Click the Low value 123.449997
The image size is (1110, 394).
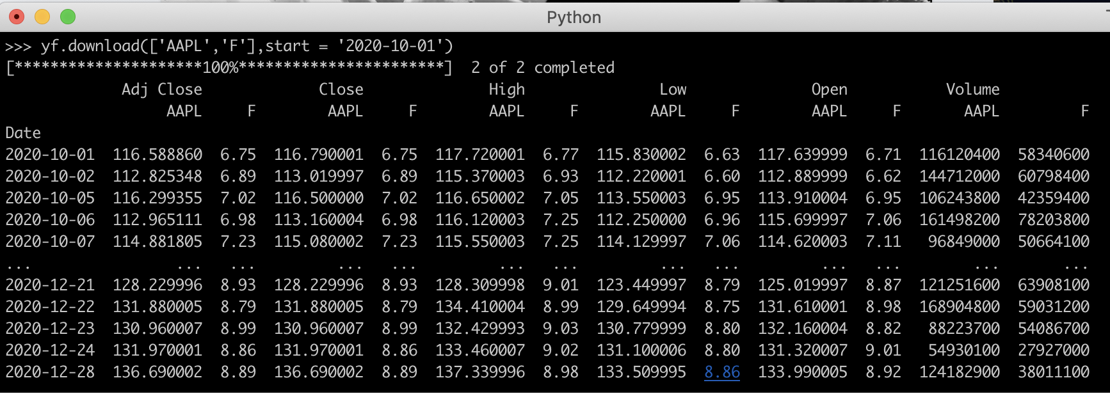[641, 285]
